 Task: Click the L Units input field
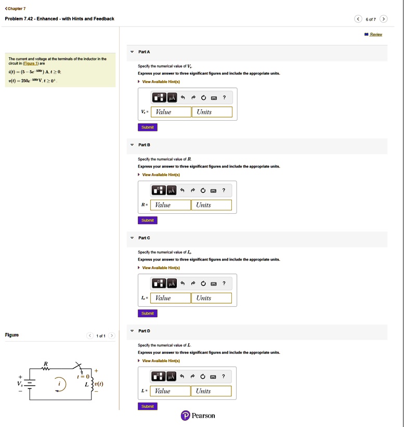pyautogui.click(x=211, y=391)
